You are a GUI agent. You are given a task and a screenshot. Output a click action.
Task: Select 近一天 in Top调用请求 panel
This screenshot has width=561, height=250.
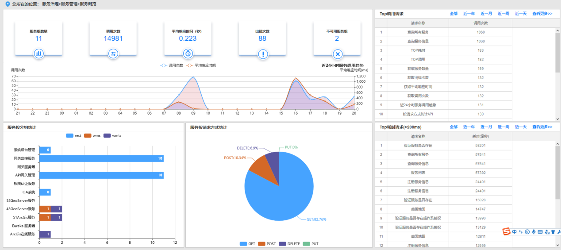coord(521,14)
